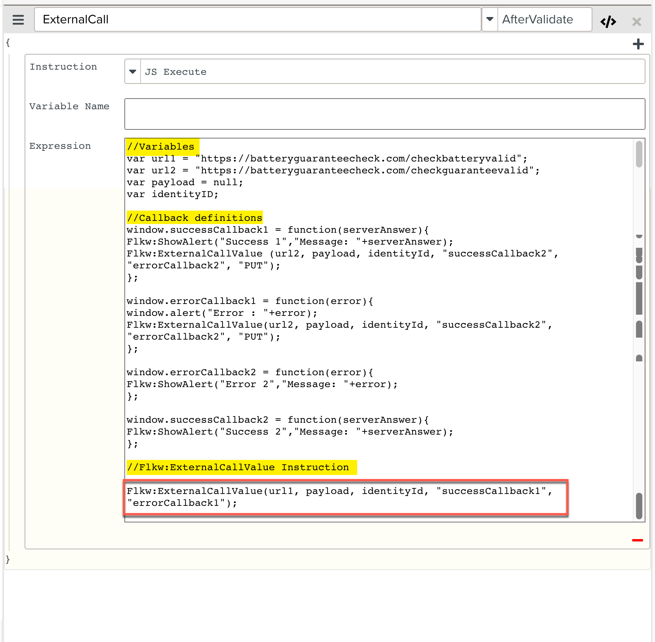Click the Variable Name label

click(69, 106)
